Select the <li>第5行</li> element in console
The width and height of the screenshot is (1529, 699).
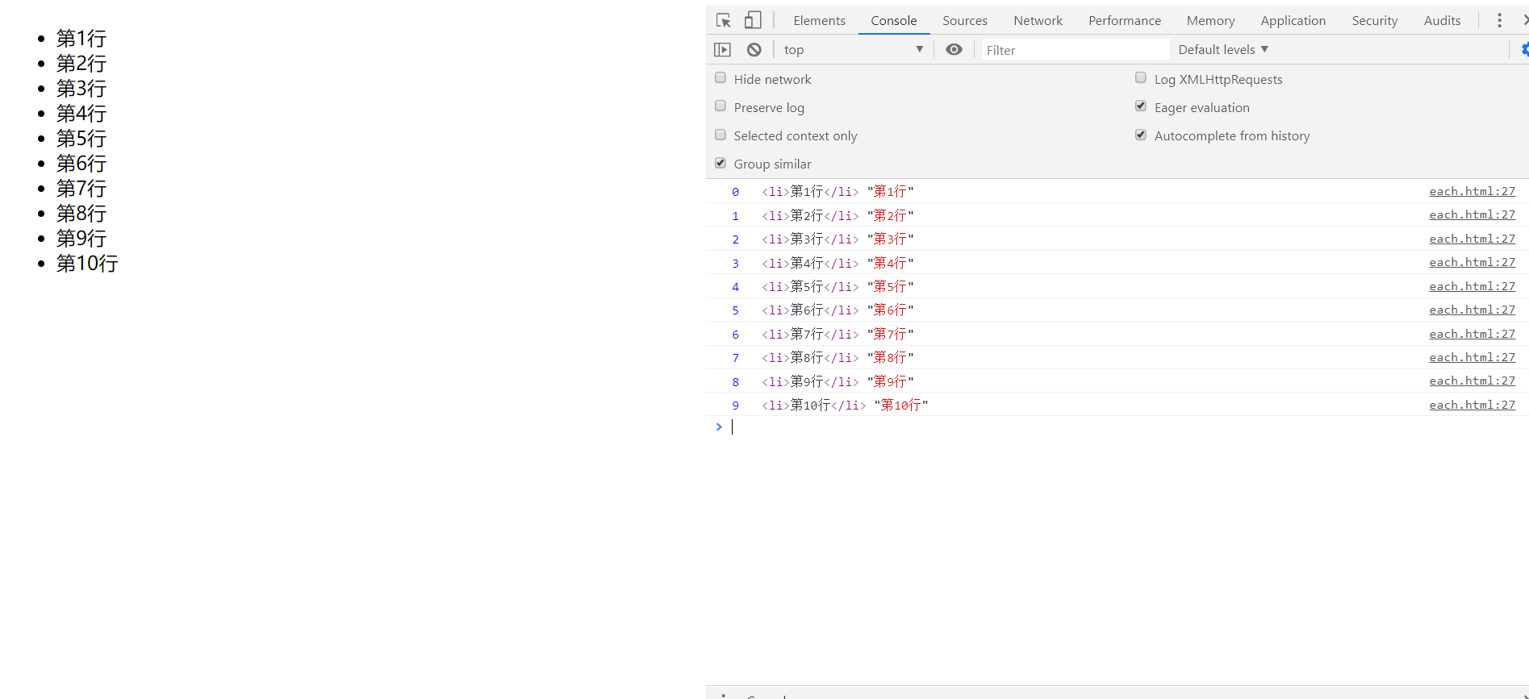810,287
